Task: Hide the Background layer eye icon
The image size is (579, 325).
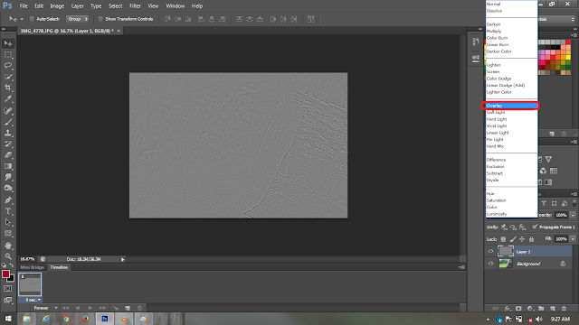Action: click(490, 264)
